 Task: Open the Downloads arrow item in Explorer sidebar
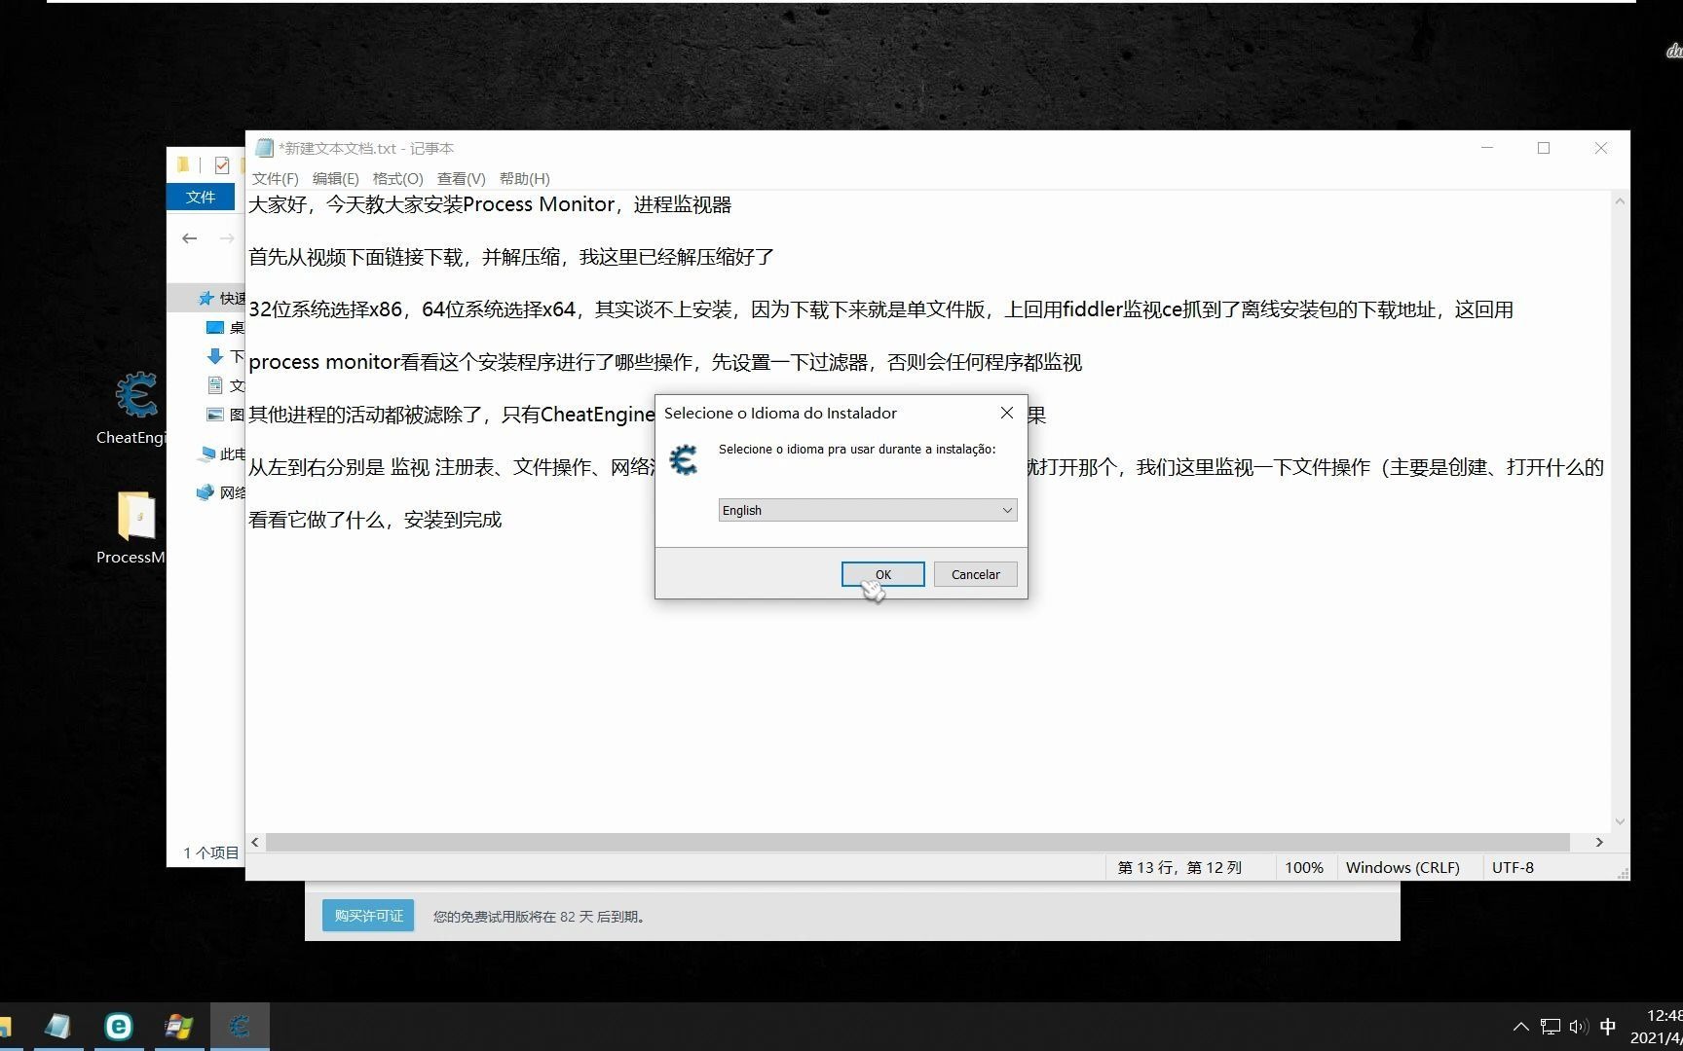click(x=225, y=356)
